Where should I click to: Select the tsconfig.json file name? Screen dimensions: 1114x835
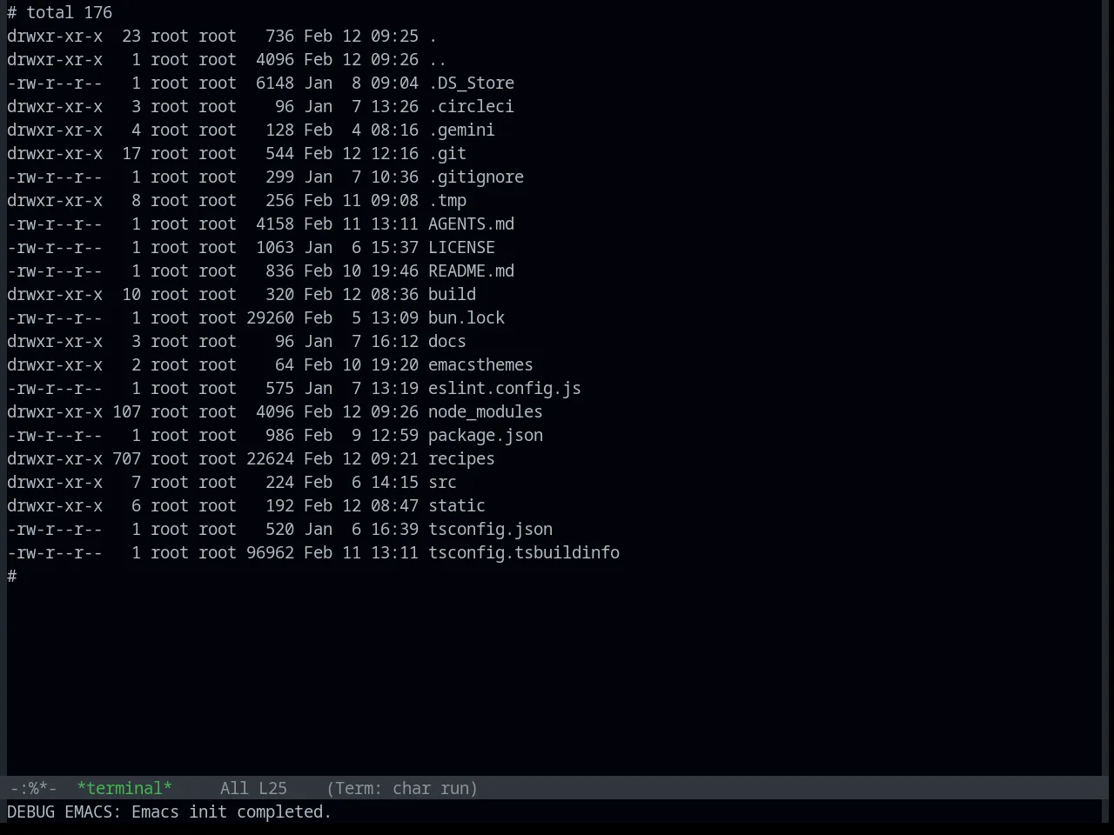[x=490, y=529]
